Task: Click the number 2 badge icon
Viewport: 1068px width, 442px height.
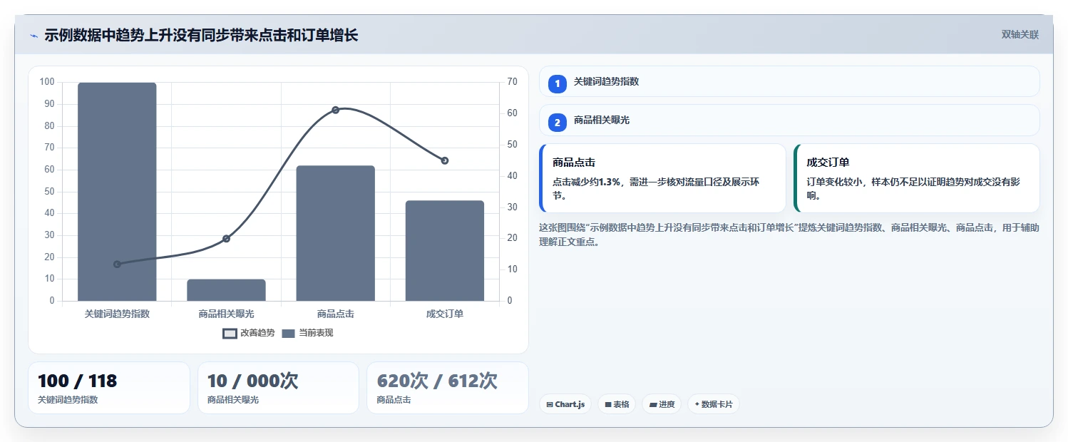Action: pos(558,122)
